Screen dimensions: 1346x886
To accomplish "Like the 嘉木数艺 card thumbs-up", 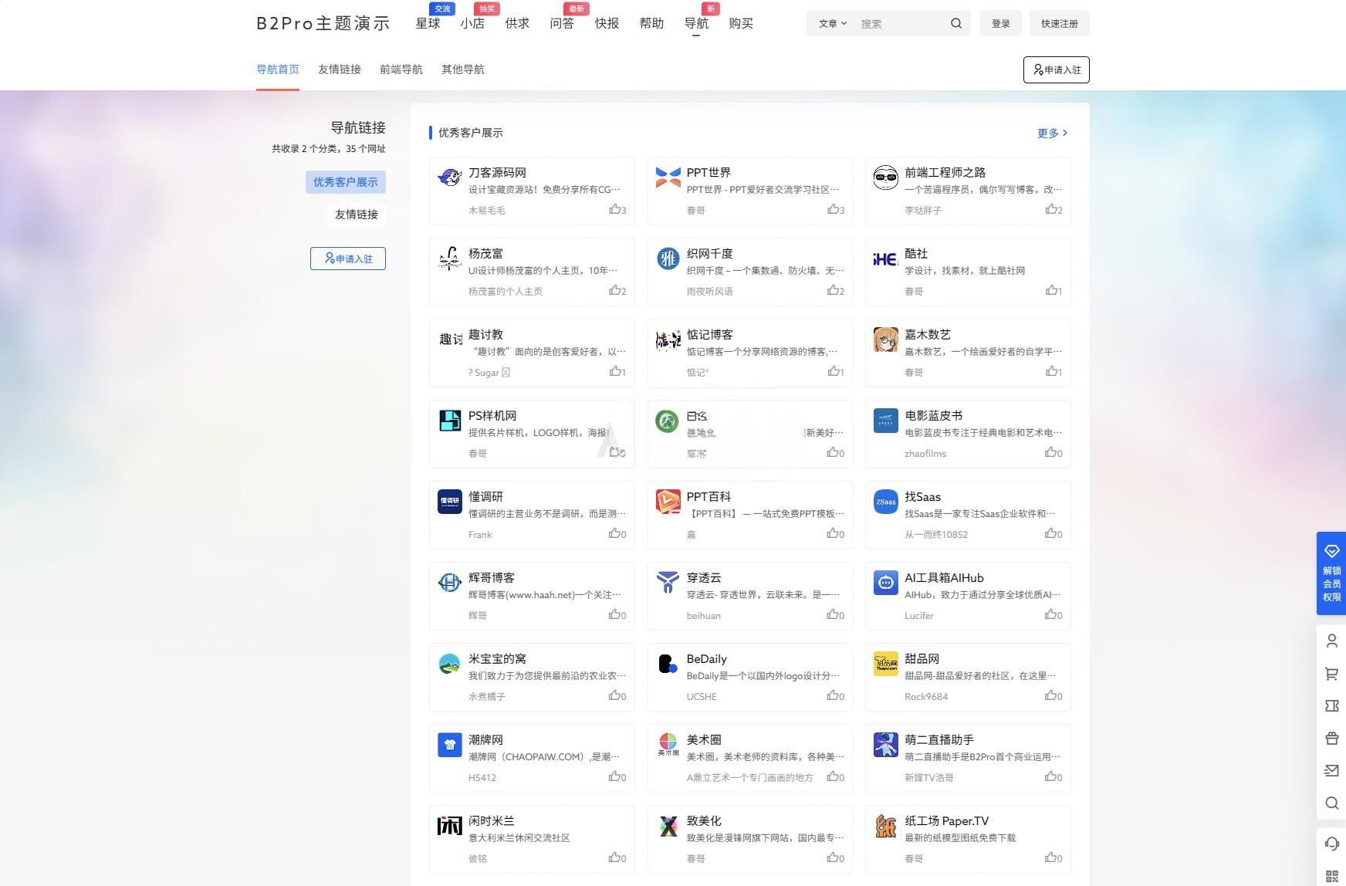I will click(1054, 372).
